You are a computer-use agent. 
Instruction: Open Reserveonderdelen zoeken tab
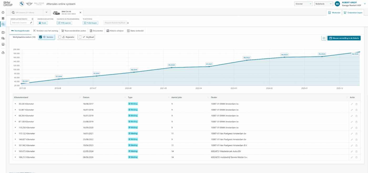click(74, 31)
